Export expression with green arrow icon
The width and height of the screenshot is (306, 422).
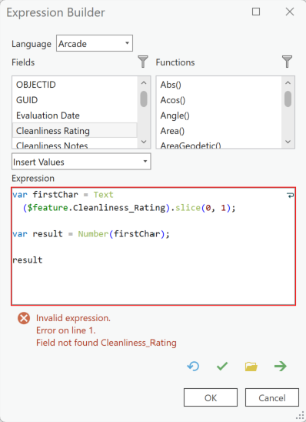[x=281, y=367]
